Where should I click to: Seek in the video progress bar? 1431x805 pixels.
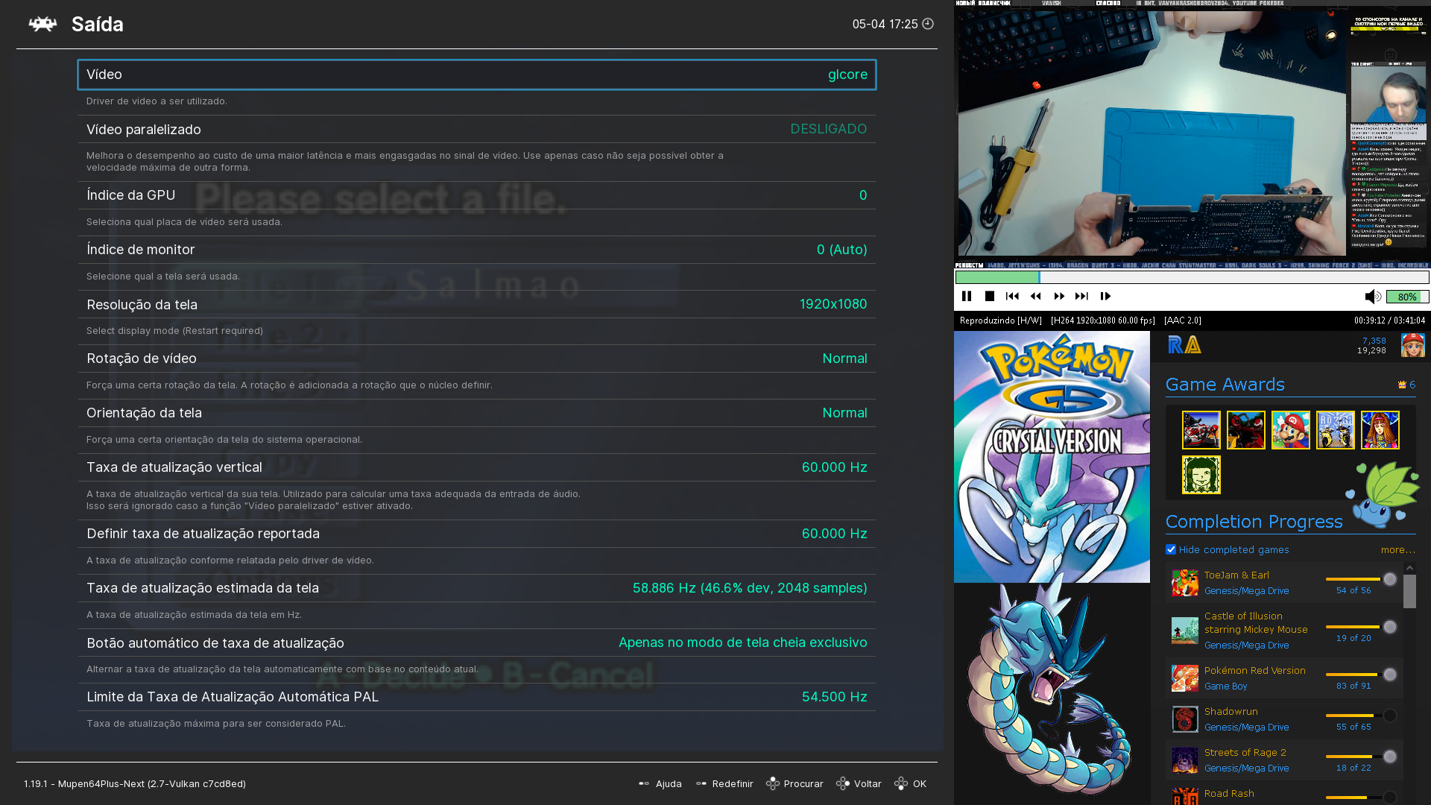coord(1192,277)
